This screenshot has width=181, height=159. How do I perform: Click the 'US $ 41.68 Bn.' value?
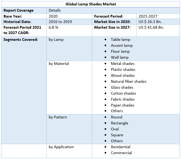tap(152, 27)
